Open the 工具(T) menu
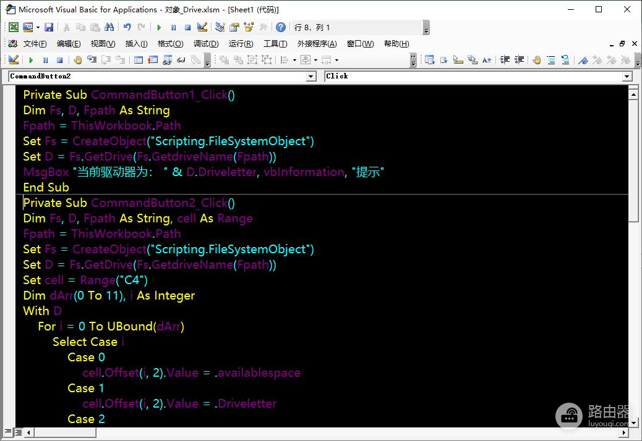This screenshot has height=441, width=642. (x=275, y=44)
